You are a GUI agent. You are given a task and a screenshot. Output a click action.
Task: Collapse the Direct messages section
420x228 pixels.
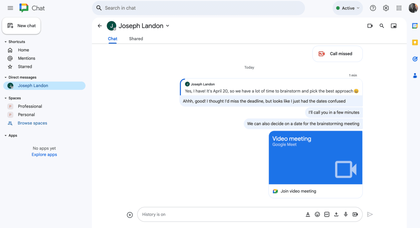click(x=6, y=77)
